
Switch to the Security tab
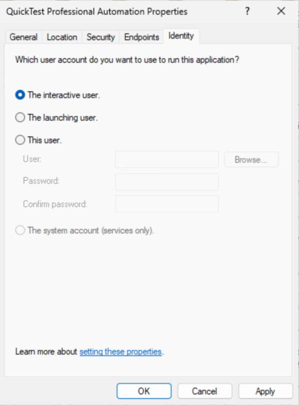(x=100, y=37)
